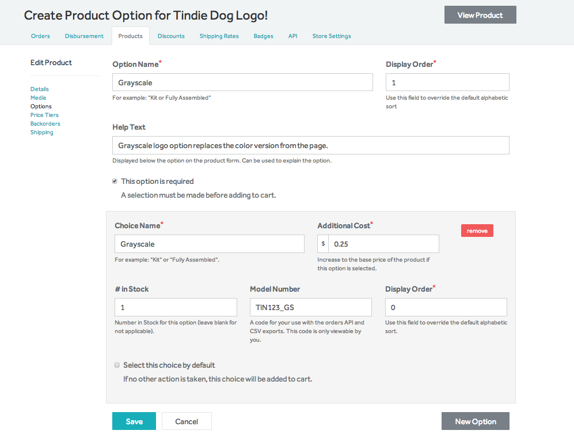
Task: Cancel the option creation
Action: 187,421
